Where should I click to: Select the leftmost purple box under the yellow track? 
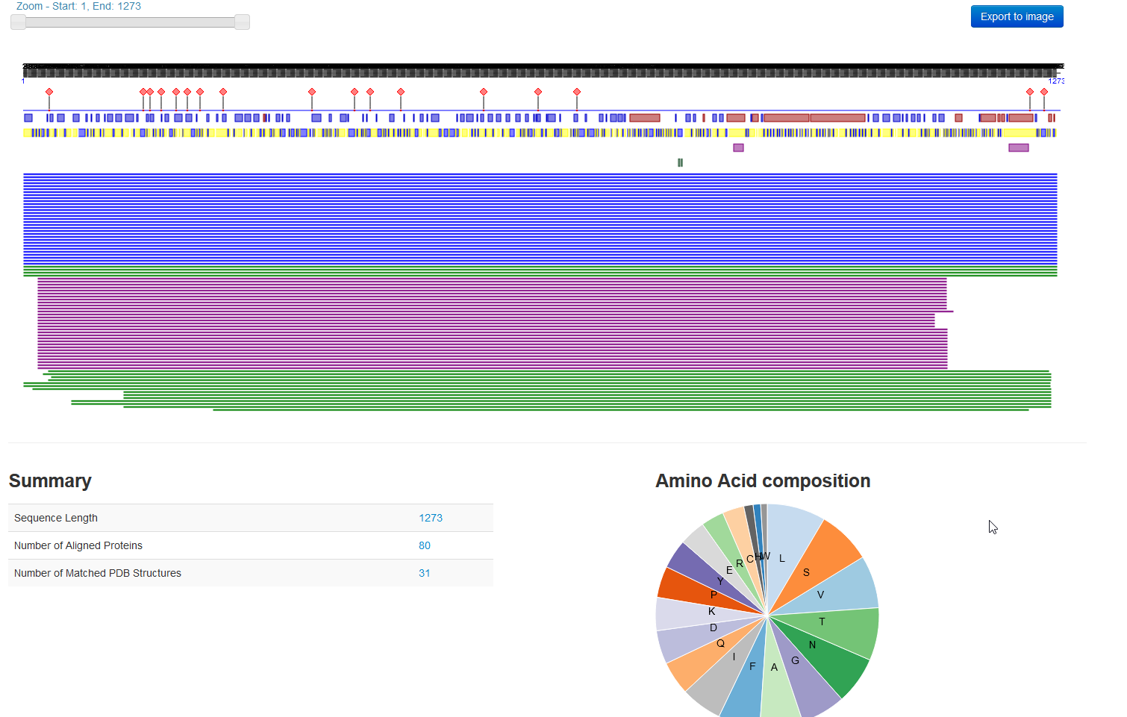(x=738, y=148)
